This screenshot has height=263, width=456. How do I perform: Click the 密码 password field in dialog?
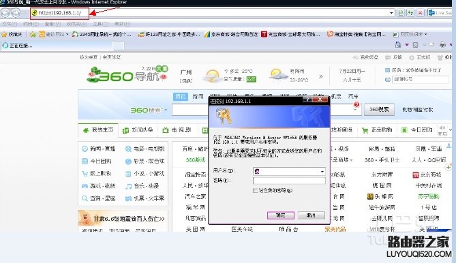(x=289, y=181)
